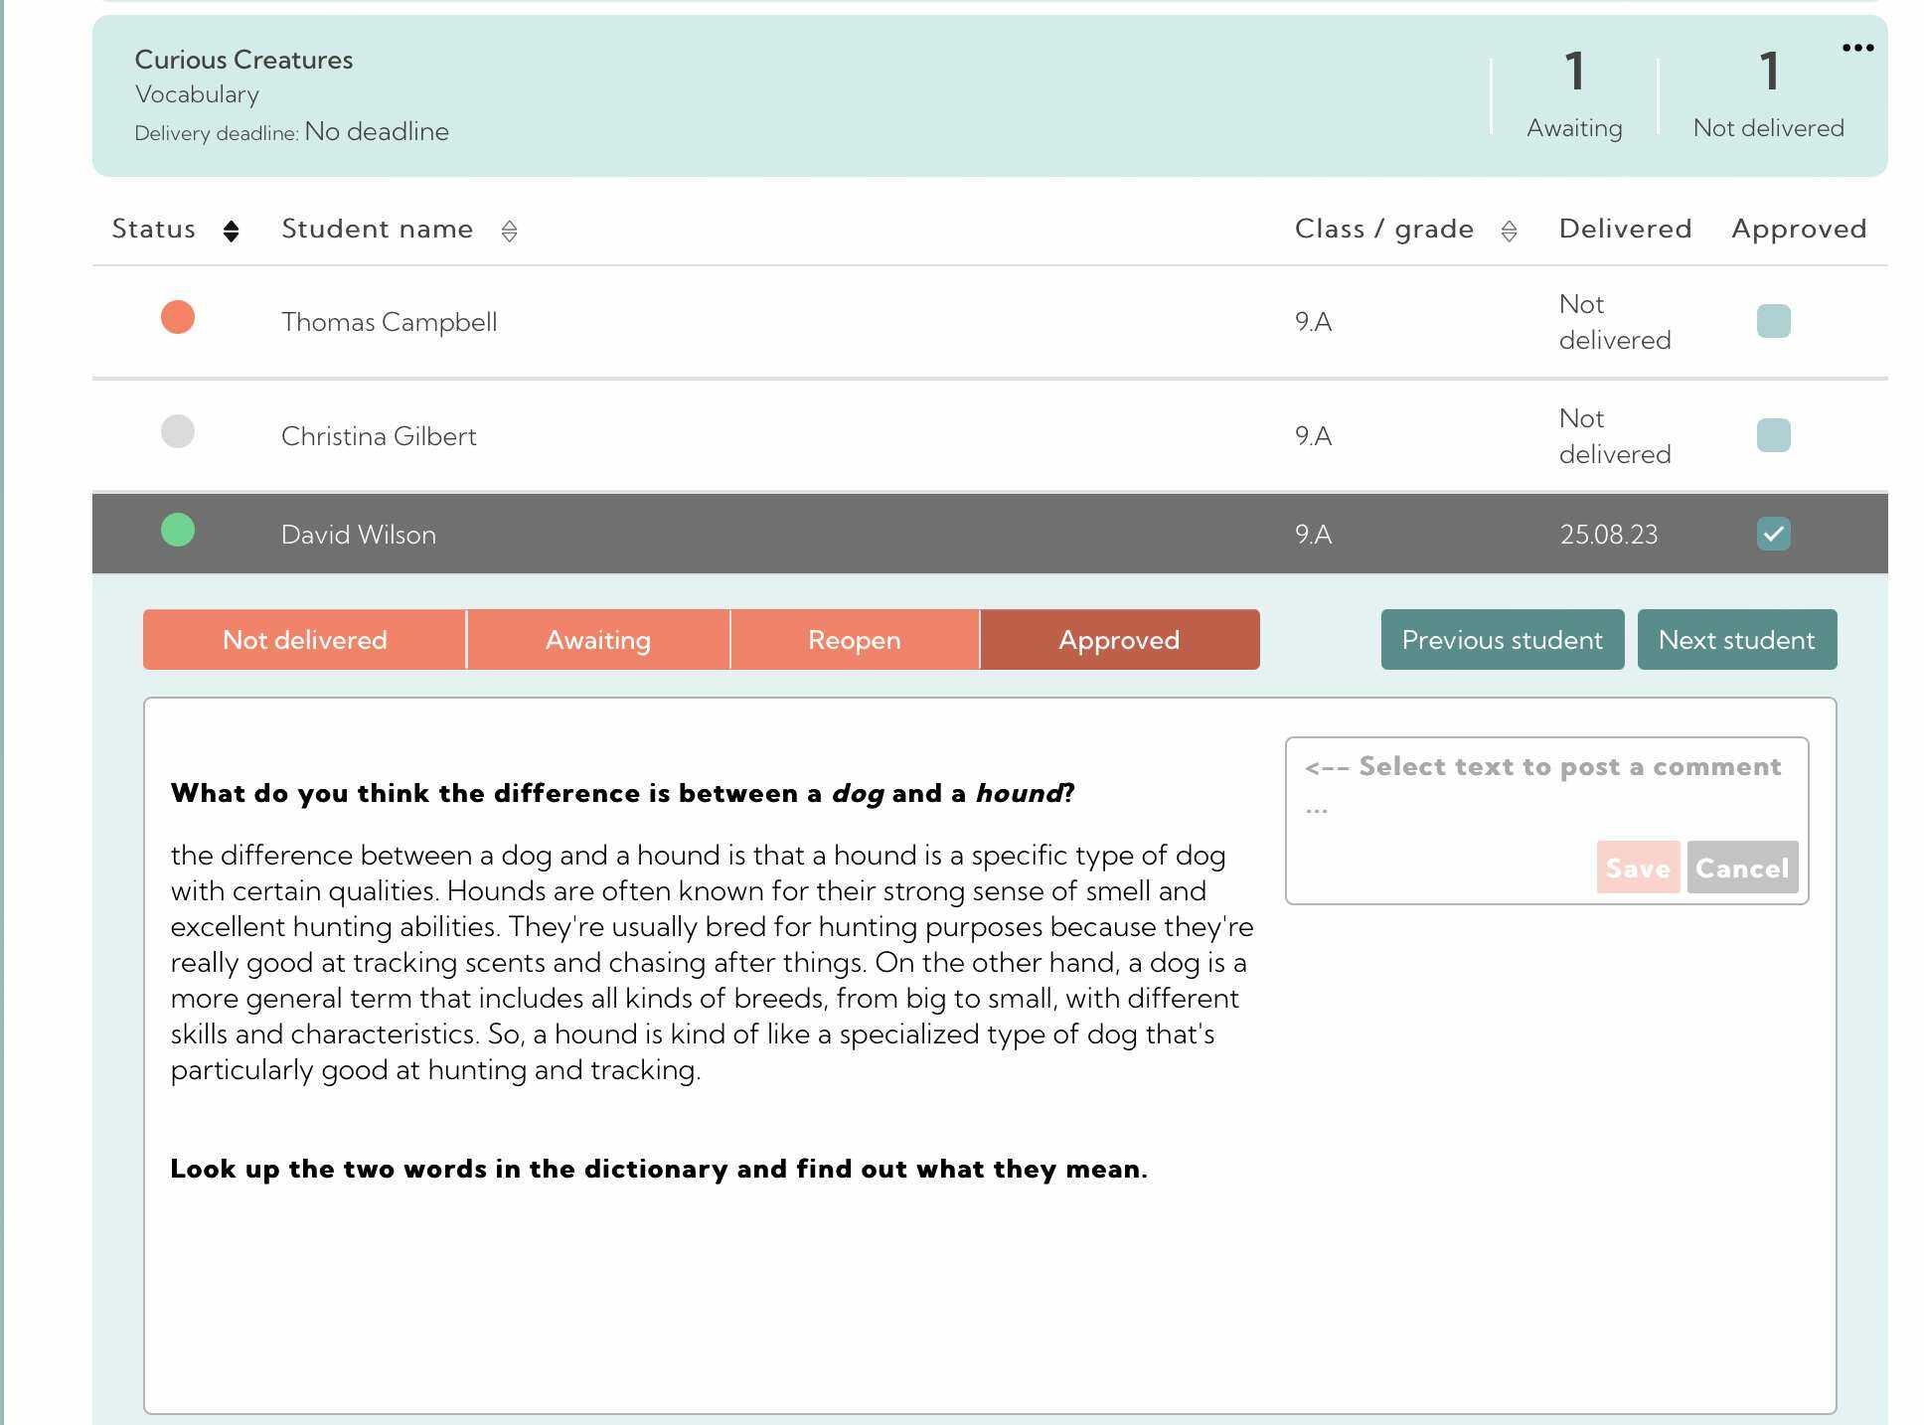Cancel the comment being composed
The image size is (1924, 1425).
point(1742,867)
